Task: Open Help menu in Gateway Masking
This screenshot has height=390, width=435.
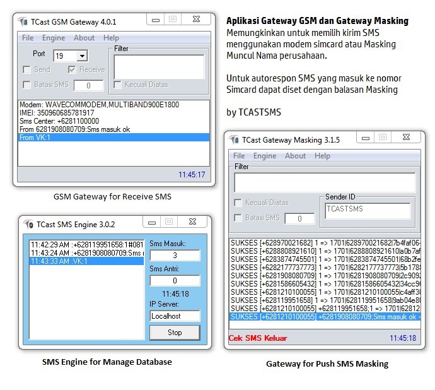Action: [322, 156]
